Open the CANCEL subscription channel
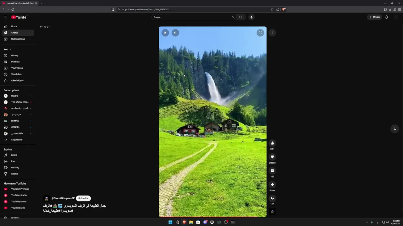This screenshot has height=226, width=403. (x=18, y=127)
